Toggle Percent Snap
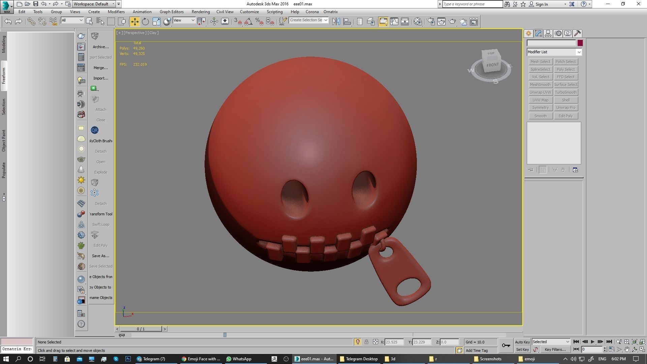 tap(259, 22)
